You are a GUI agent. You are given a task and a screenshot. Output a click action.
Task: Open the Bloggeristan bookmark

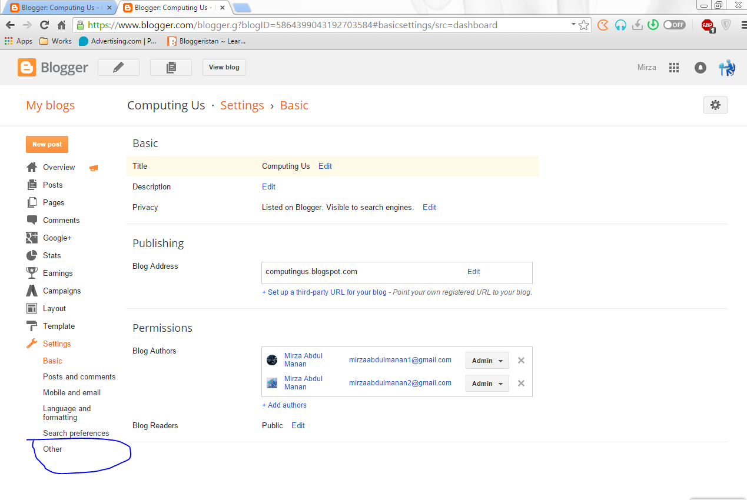[206, 41]
